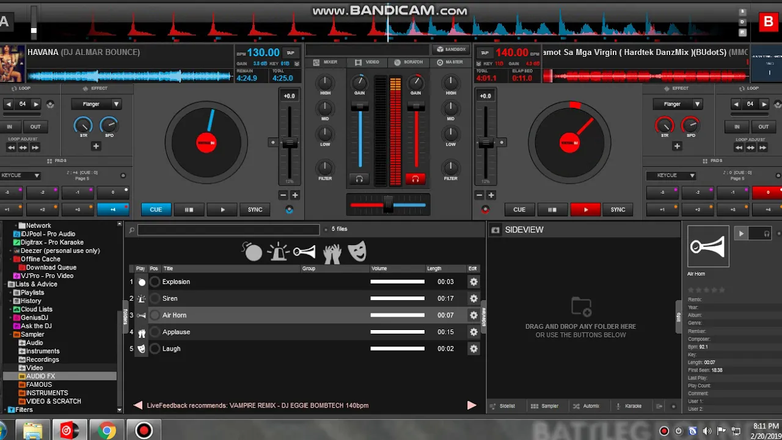Click right channel volume fader handle
The width and height of the screenshot is (782, 440).
415,106
